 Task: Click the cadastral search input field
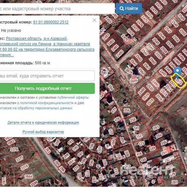pyautogui.click(x=56, y=9)
